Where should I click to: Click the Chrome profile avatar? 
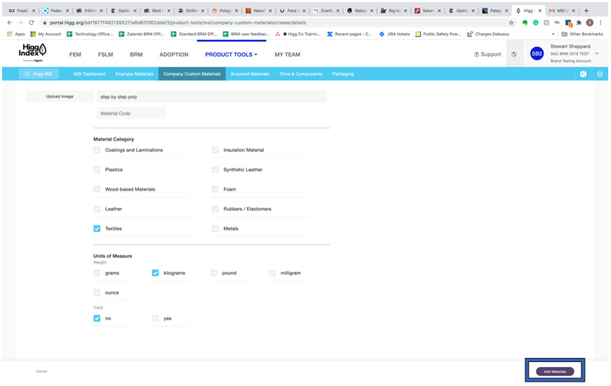(590, 22)
